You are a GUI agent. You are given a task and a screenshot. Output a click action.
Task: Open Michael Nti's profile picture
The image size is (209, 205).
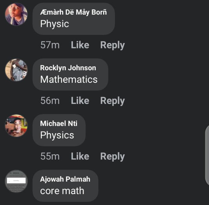tap(16, 126)
